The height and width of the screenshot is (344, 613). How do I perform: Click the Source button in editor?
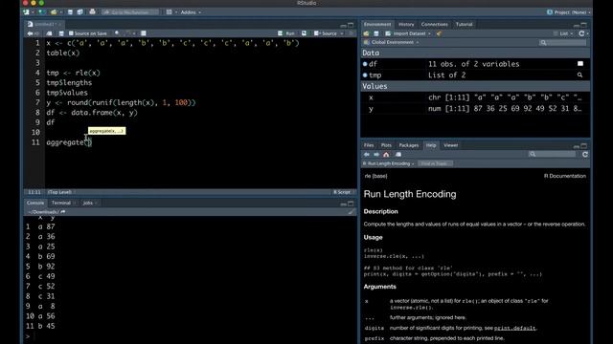[x=326, y=33]
